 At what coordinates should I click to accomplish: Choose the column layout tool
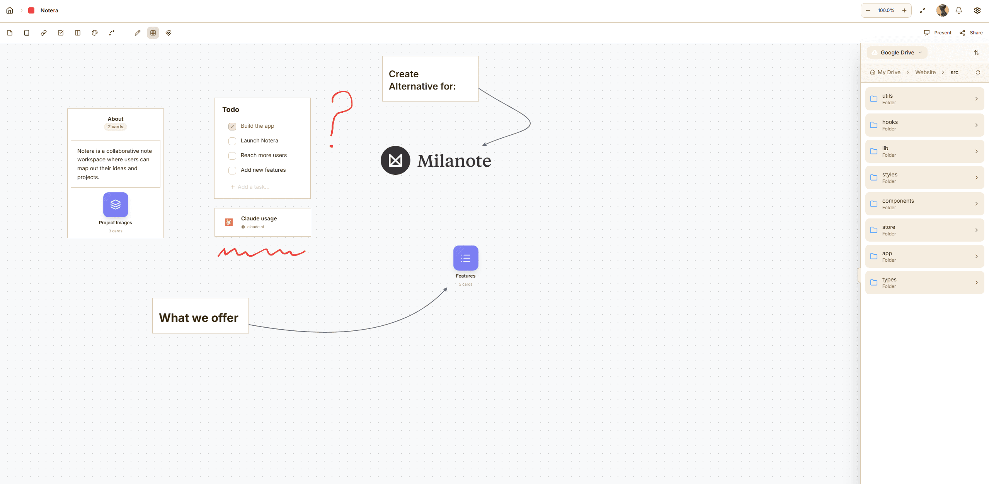[x=78, y=33]
